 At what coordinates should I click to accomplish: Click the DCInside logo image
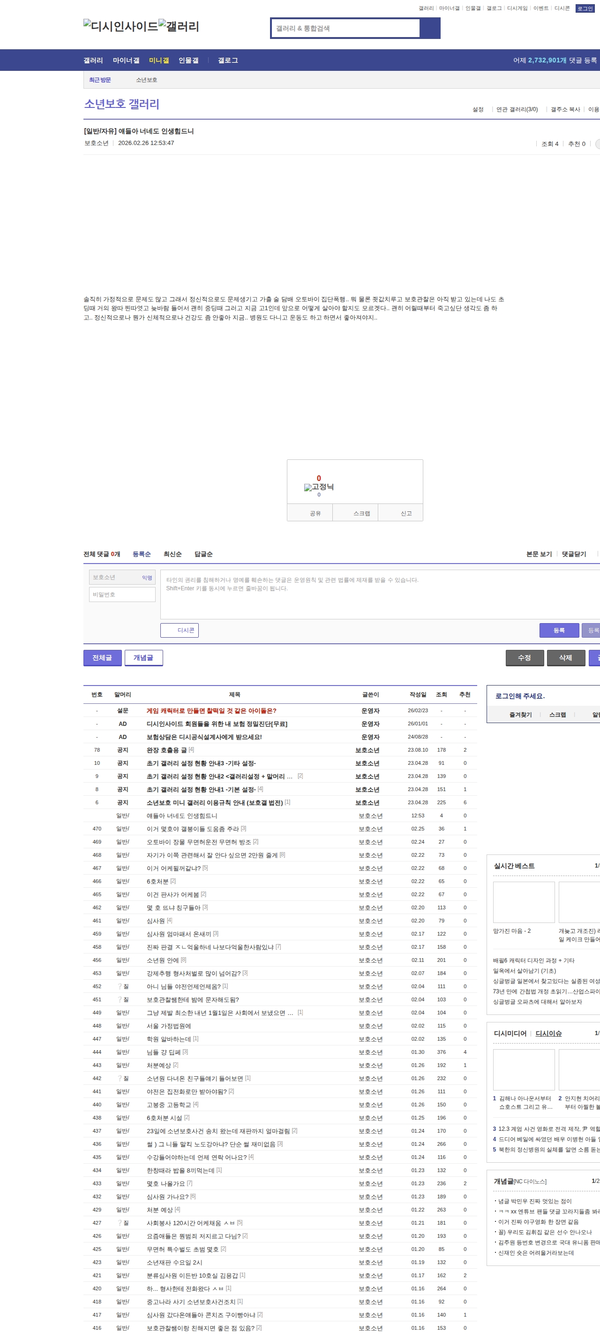120,26
